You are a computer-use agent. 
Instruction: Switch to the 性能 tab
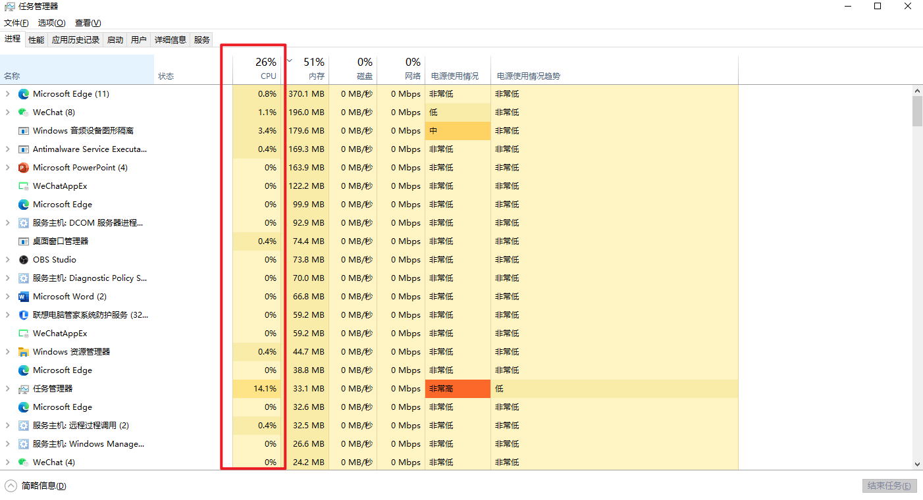coord(36,40)
